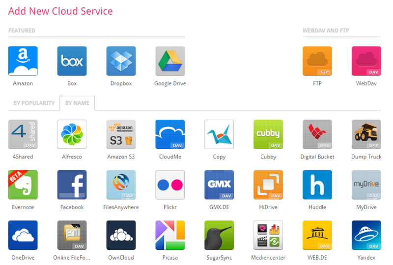This screenshot has height=265, width=393.
Task: Choose the GMX.DE icon
Action: pyautogui.click(x=219, y=185)
